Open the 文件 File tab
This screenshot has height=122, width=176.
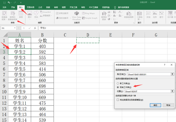[4, 7]
